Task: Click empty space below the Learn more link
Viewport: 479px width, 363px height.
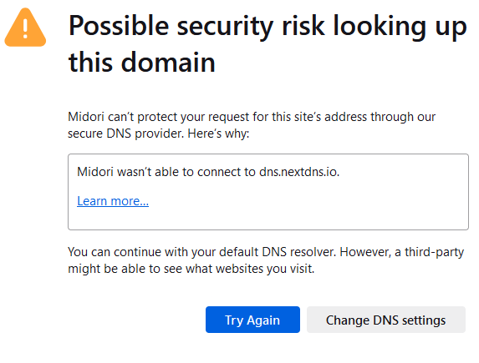Action: tap(268, 219)
